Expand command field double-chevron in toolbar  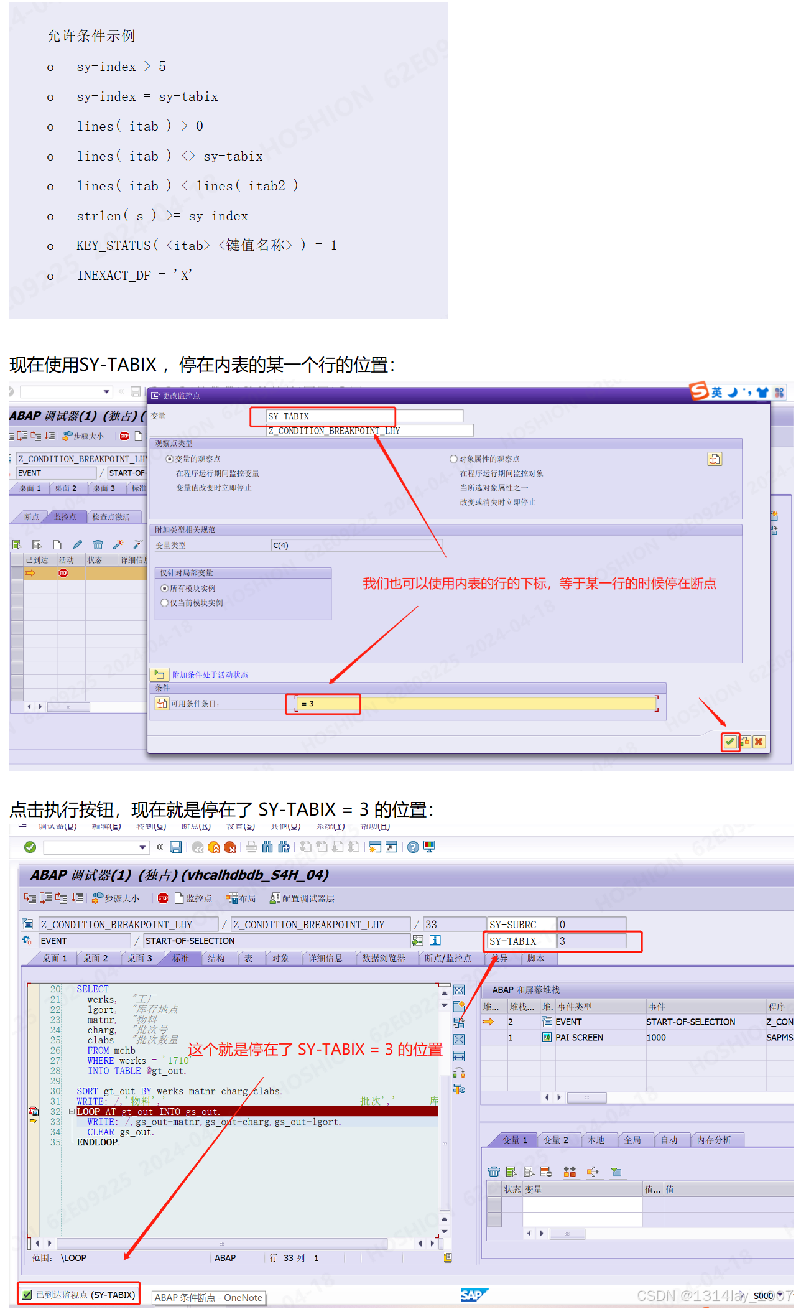(160, 847)
